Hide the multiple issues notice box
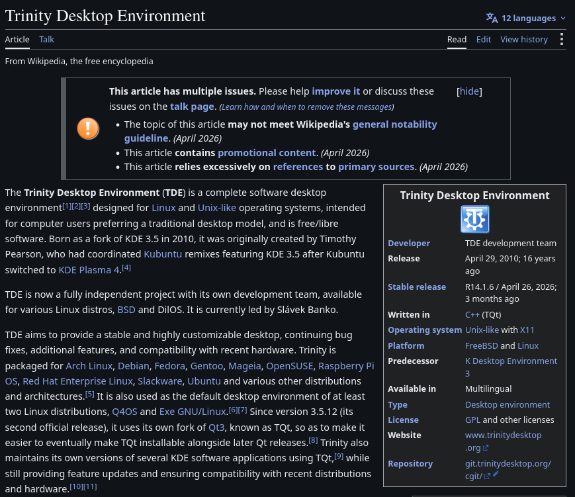Screen dimensions: 575x497 coord(469,91)
